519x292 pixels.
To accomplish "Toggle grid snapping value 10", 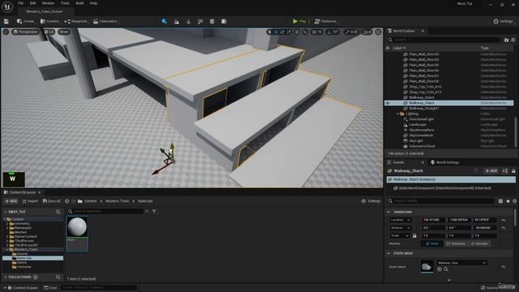I will (317, 32).
